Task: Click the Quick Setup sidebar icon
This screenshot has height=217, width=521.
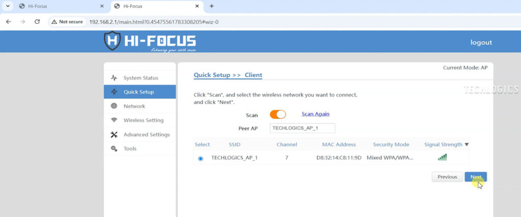Action: tap(114, 92)
